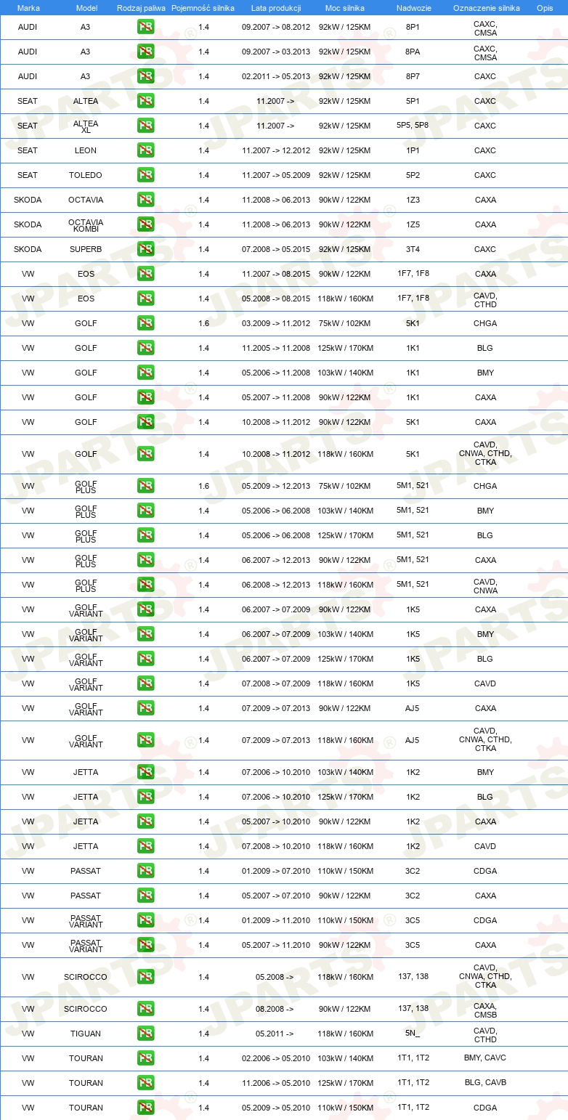Viewport: 568px width, 1120px height.
Task: Select the petrol icon in the PASSAT 3C2 CDGA row
Action: pyautogui.click(x=145, y=871)
